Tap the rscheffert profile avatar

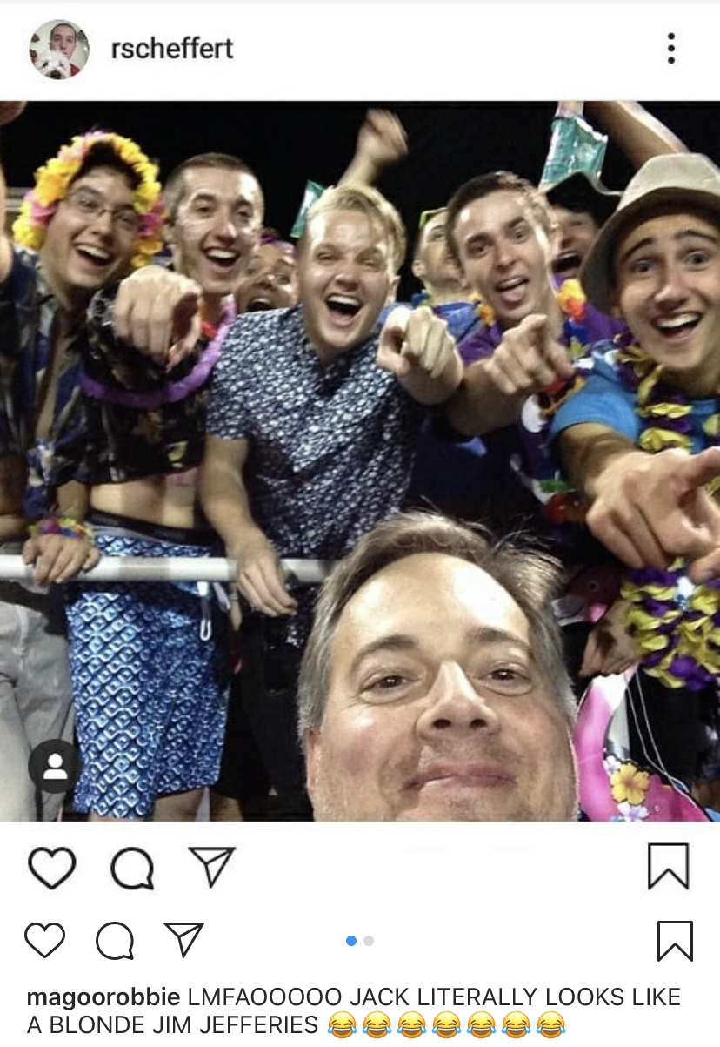click(59, 50)
